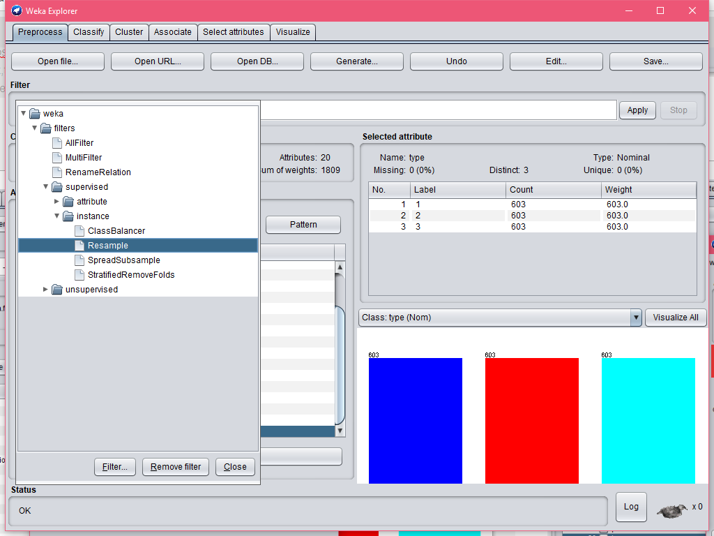Click the Remove filter button
Viewport: 714px width, 536px height.
[176, 467]
